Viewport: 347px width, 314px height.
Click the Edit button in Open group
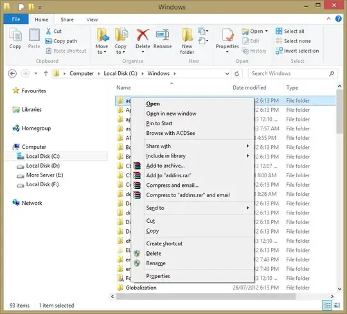coord(251,41)
